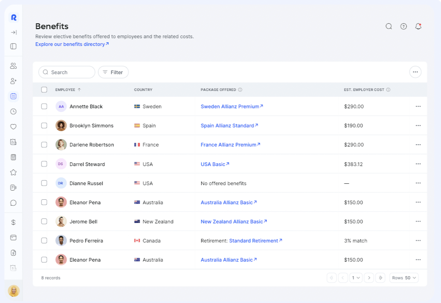Open the help question mark icon
The height and width of the screenshot is (303, 441).
point(403,26)
